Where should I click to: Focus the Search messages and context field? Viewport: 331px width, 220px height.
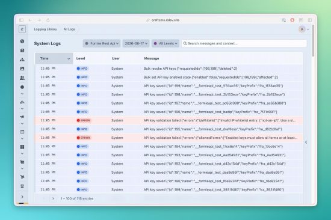point(244,43)
